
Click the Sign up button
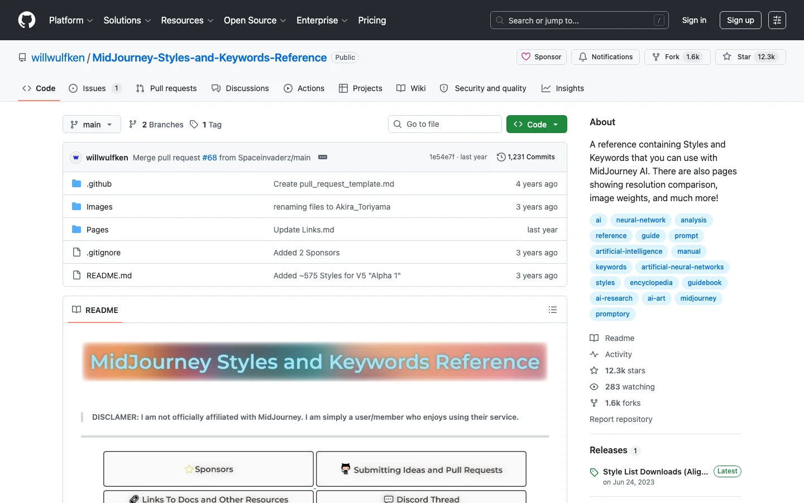point(740,20)
